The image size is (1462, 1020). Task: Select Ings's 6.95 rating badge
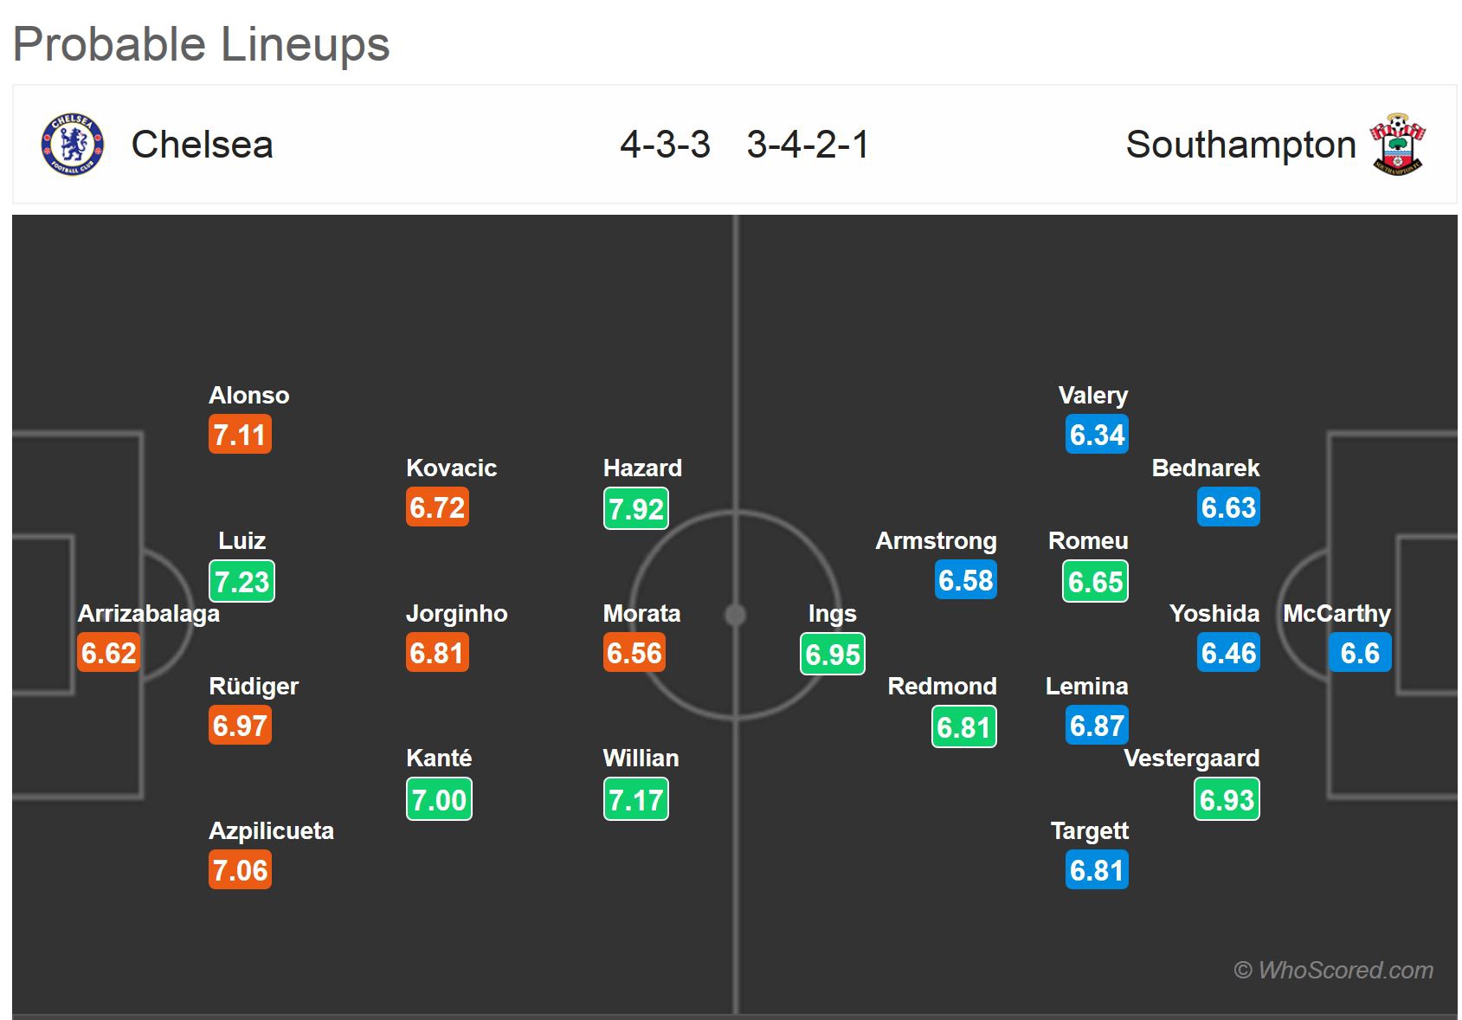832,654
